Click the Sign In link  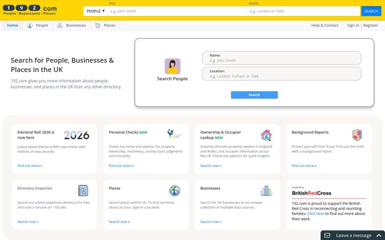353,26
